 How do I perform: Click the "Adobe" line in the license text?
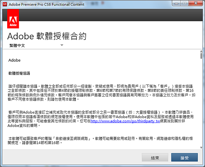point(14,60)
